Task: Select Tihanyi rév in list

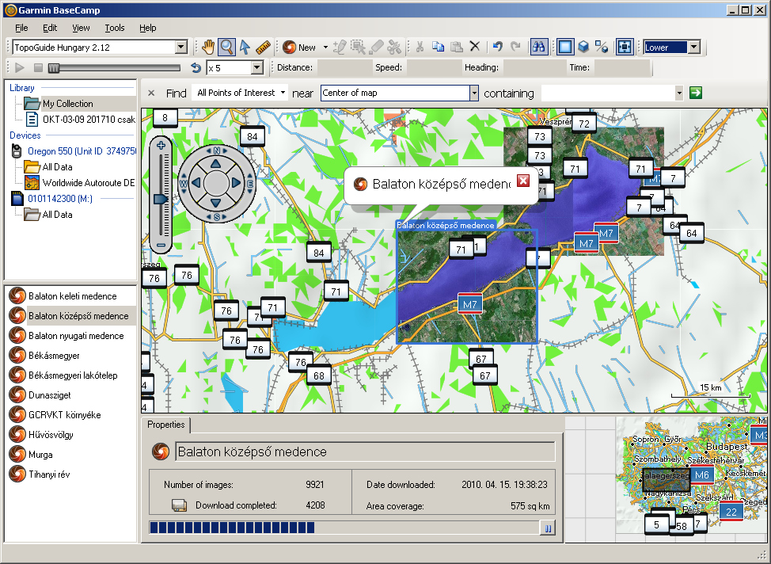Action: [49, 474]
